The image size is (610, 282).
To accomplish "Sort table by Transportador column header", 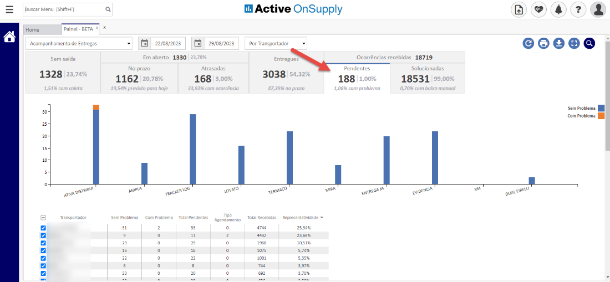I will coord(73,218).
